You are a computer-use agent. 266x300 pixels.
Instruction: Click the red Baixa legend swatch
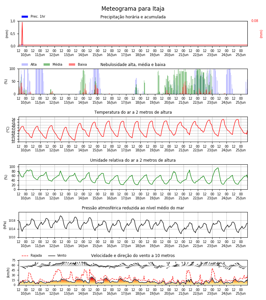click(72, 64)
